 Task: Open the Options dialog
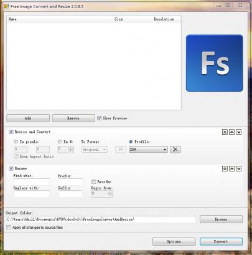[174, 241]
